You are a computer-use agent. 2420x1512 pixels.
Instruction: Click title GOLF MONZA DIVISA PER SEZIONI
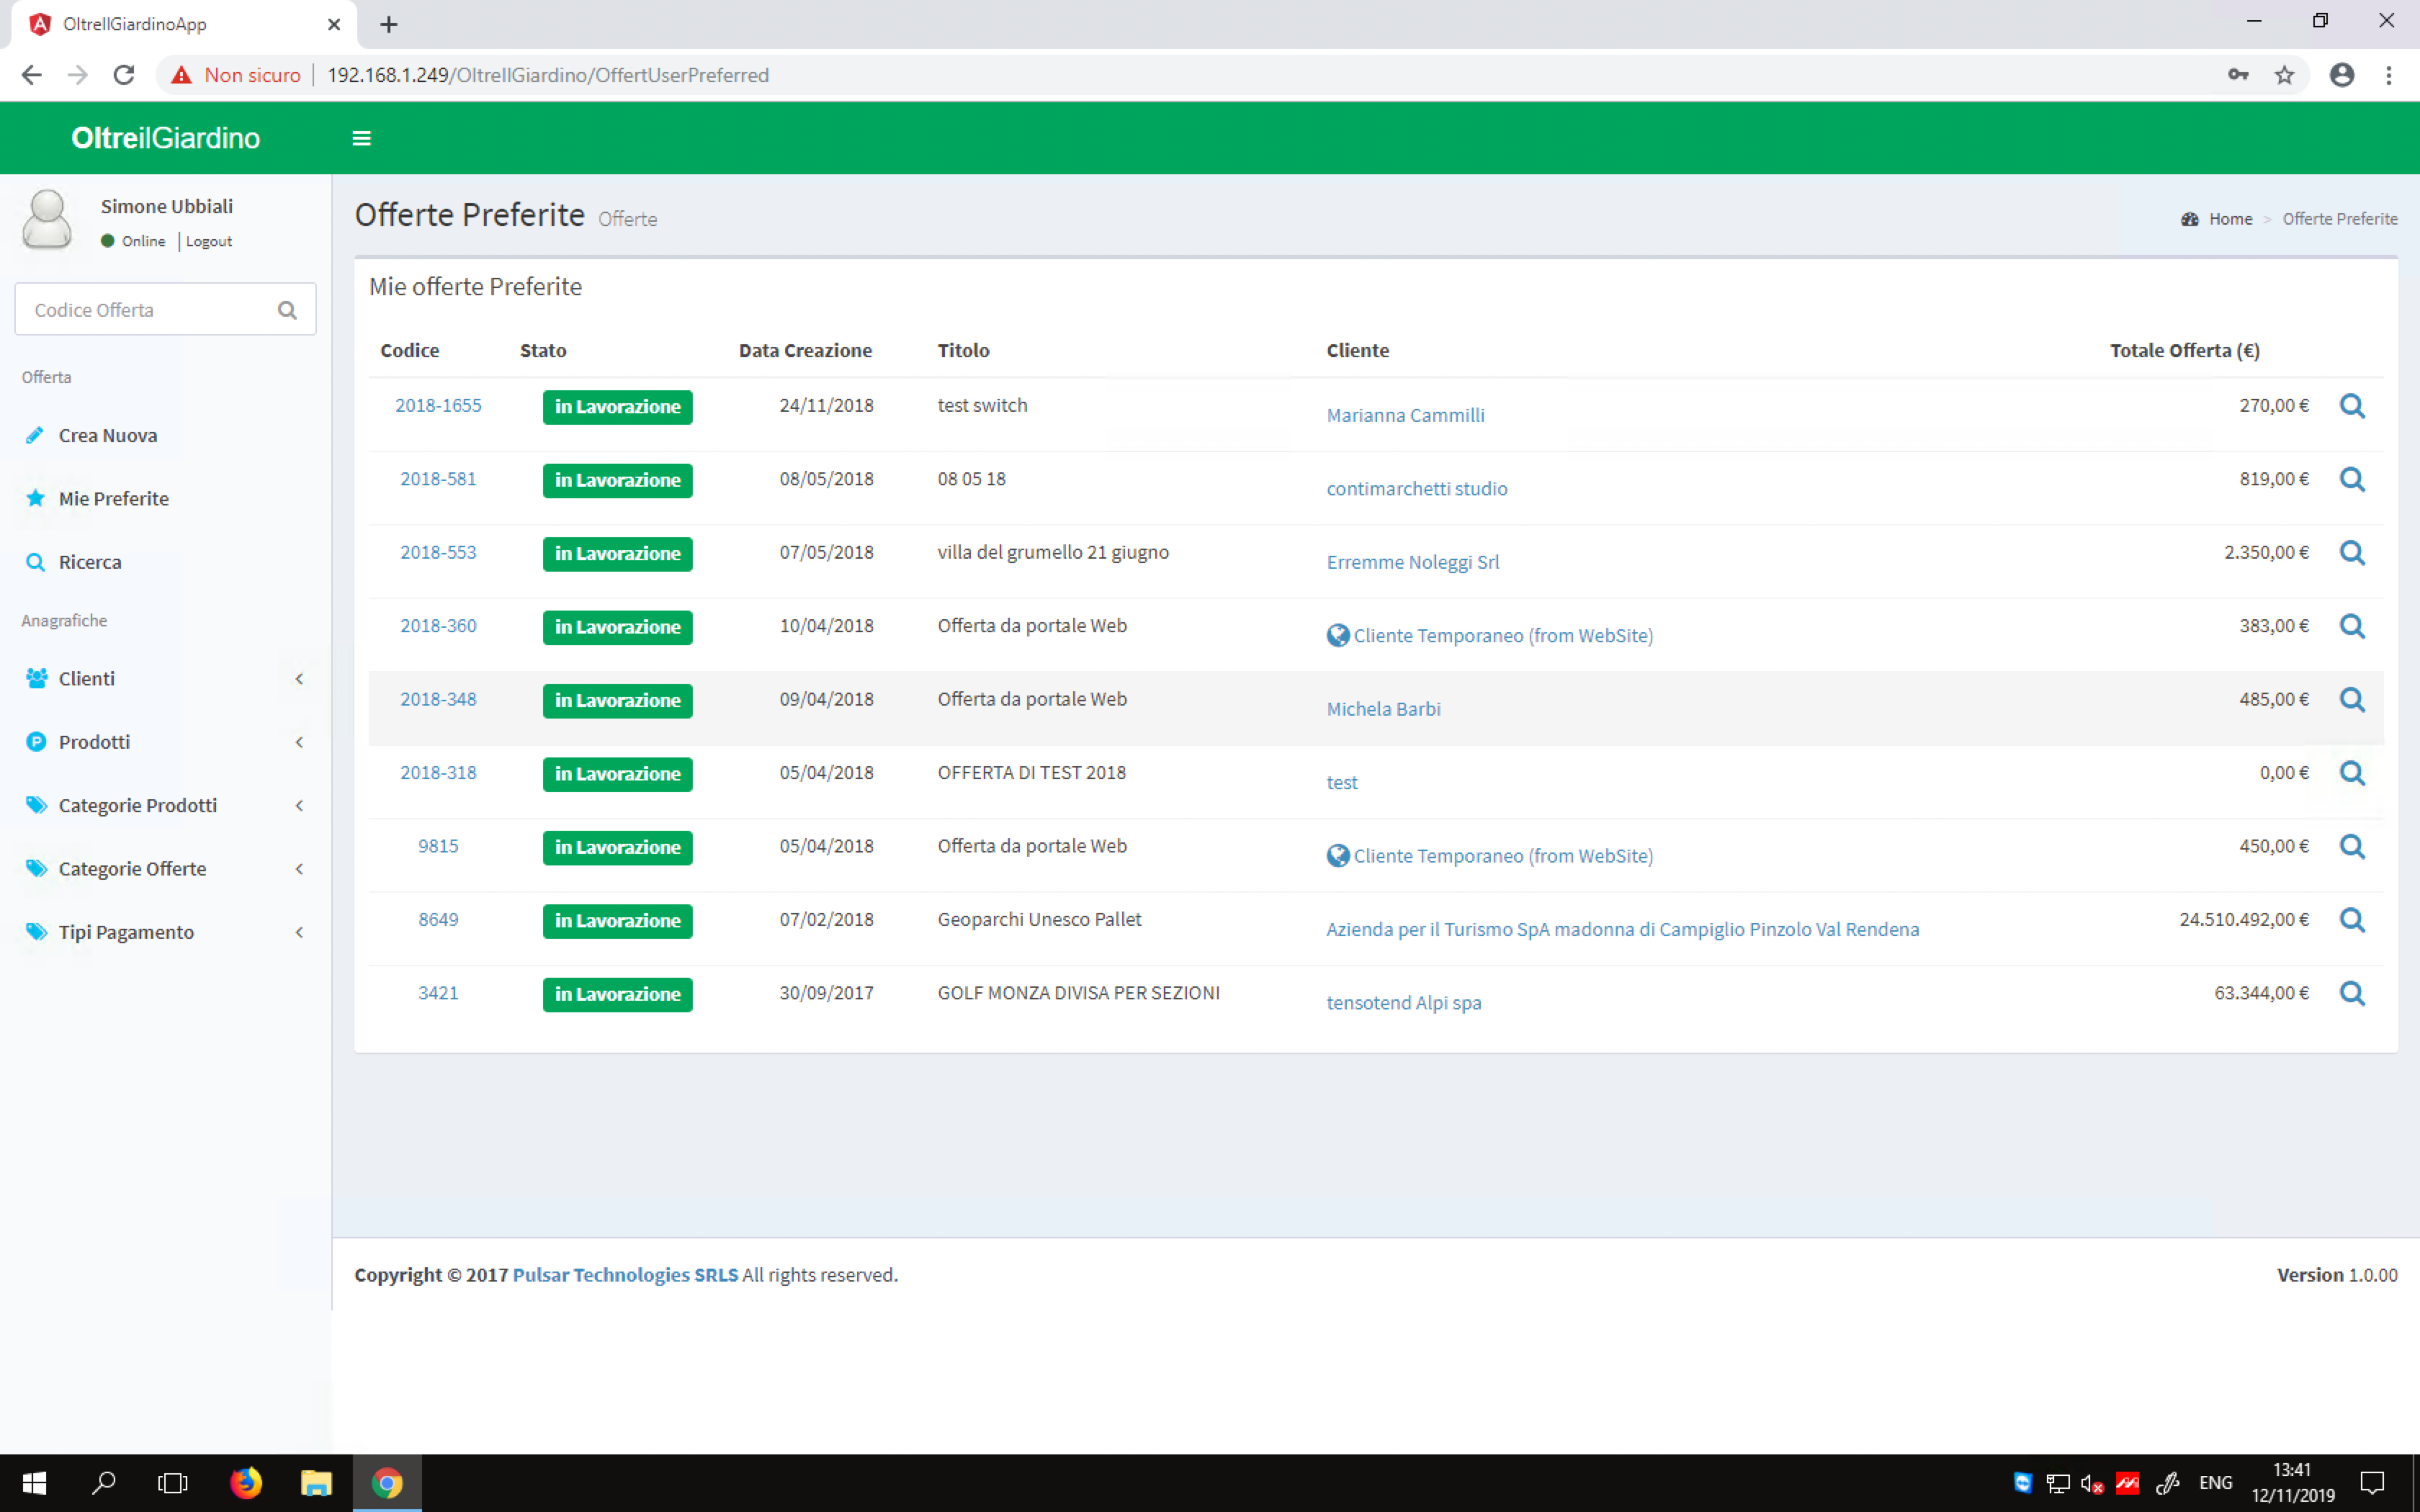pyautogui.click(x=1078, y=992)
